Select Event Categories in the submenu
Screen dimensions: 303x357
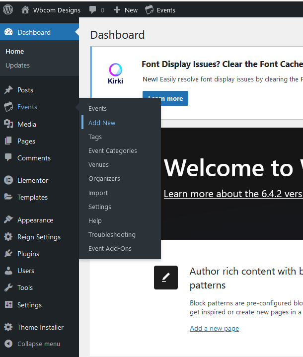[113, 150]
